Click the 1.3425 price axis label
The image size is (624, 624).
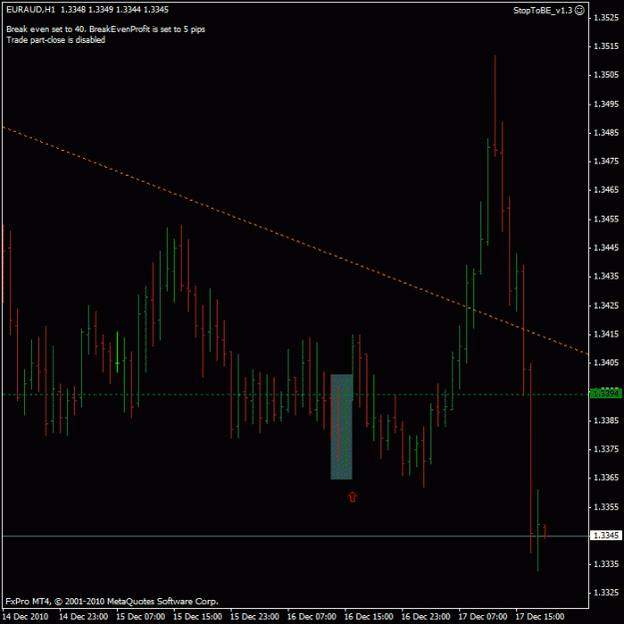point(606,306)
